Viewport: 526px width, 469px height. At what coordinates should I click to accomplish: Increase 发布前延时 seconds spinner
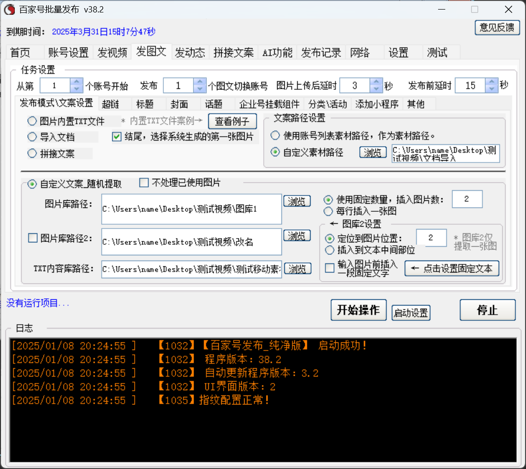pos(492,82)
